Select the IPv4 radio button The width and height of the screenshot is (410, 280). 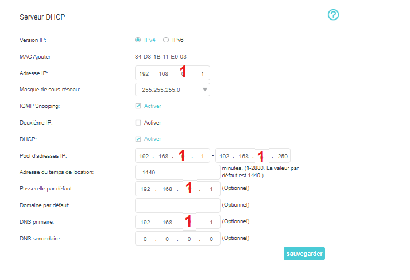(x=138, y=40)
